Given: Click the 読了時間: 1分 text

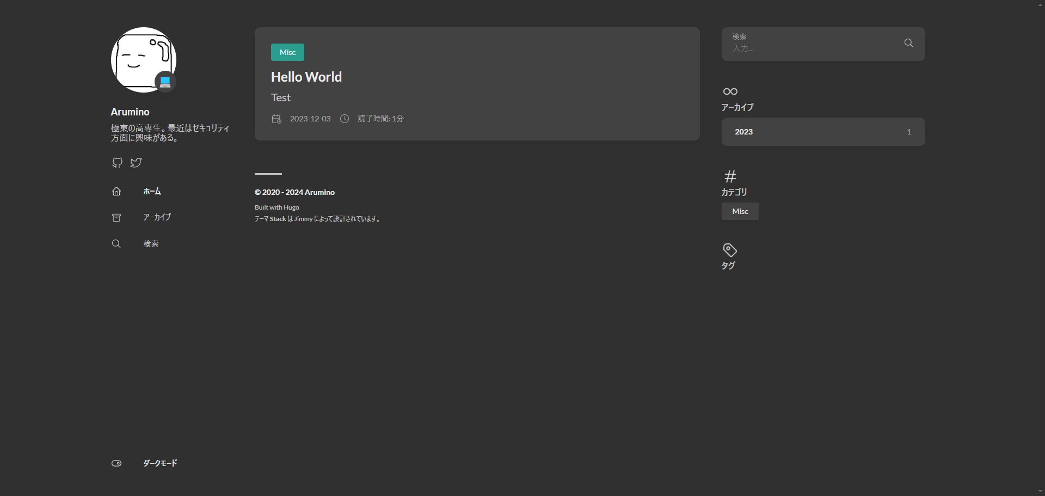Looking at the screenshot, I should [x=380, y=119].
